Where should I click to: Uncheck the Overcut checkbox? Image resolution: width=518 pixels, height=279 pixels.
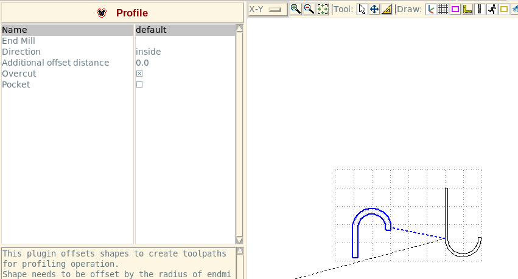click(x=139, y=74)
